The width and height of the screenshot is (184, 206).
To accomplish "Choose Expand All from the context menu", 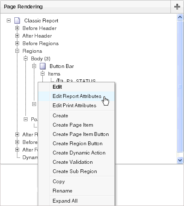I will [76, 201].
